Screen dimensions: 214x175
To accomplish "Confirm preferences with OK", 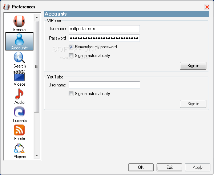I will [x=141, y=167].
